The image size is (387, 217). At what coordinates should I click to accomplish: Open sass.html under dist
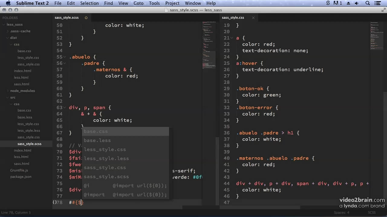21,84
